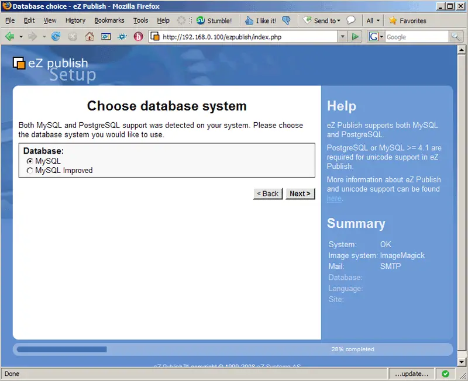
Task: Open the back history dropdown arrow
Action: [x=21, y=37]
